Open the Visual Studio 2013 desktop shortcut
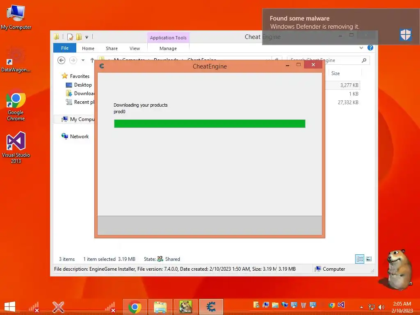 point(16,147)
